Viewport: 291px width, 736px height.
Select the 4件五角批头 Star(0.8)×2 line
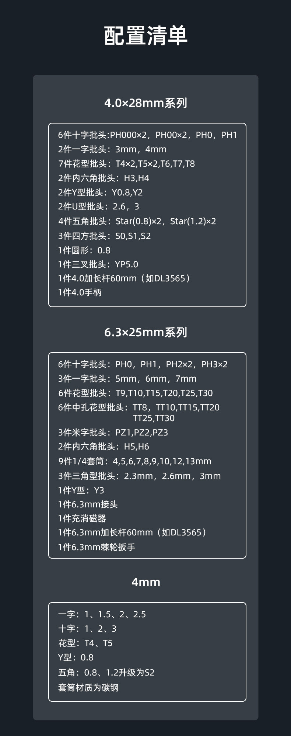pyautogui.click(x=137, y=221)
